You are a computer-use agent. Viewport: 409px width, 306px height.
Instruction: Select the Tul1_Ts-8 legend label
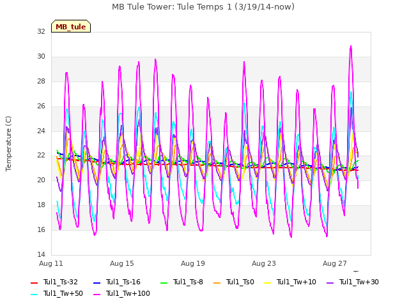pos(188,282)
